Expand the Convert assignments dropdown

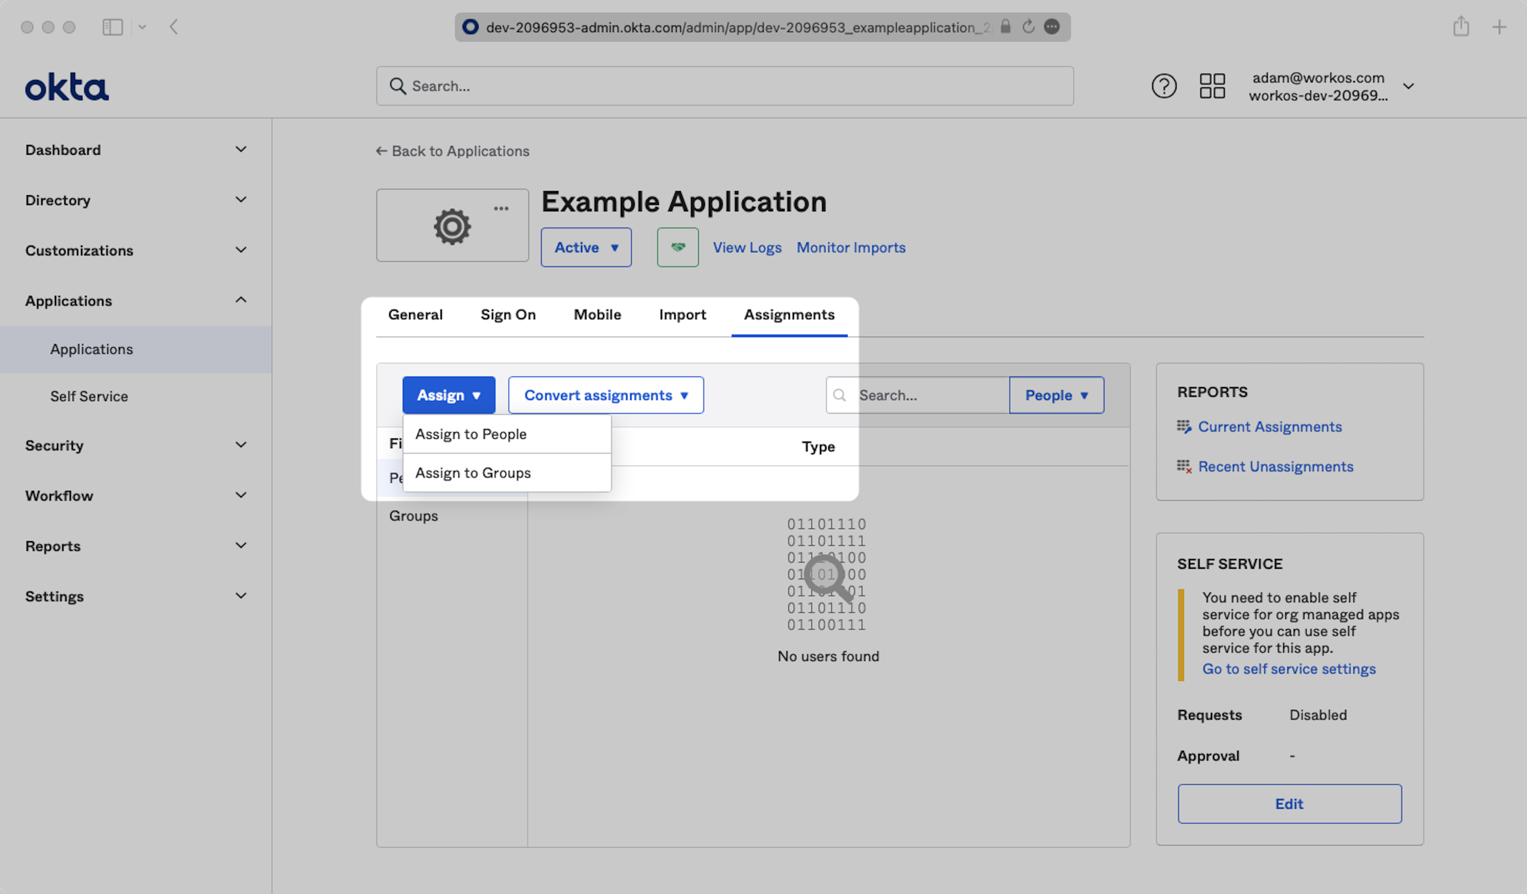[605, 395]
